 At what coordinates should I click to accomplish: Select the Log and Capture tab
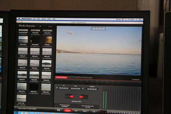point(61,77)
